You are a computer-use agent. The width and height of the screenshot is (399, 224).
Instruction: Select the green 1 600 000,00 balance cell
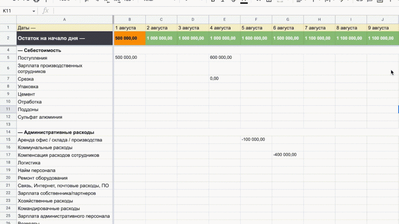[256, 38]
